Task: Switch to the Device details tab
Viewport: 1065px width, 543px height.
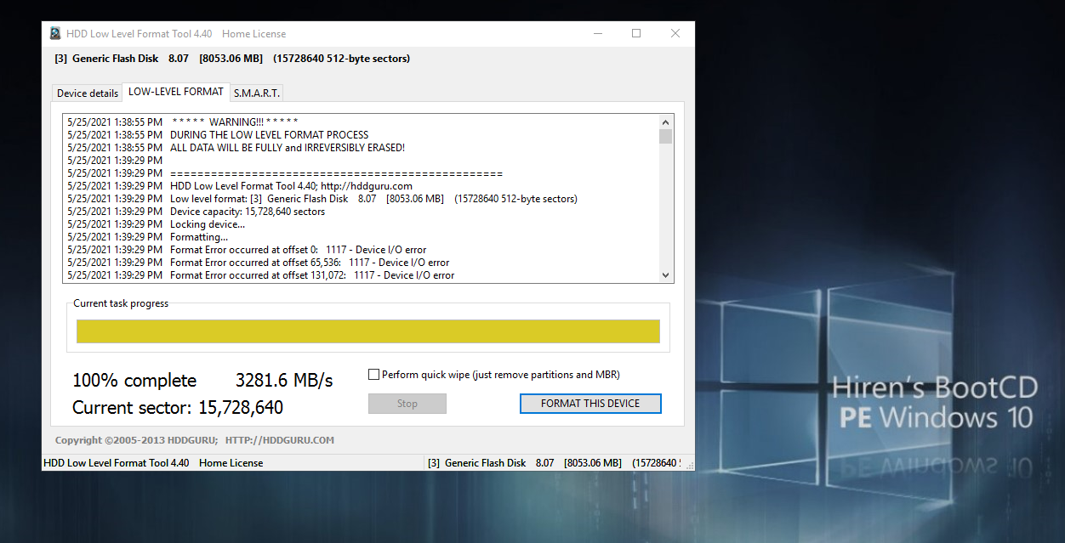Action: [x=88, y=93]
